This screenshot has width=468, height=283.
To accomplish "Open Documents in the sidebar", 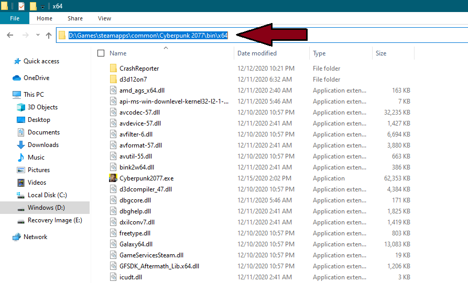I will point(43,132).
